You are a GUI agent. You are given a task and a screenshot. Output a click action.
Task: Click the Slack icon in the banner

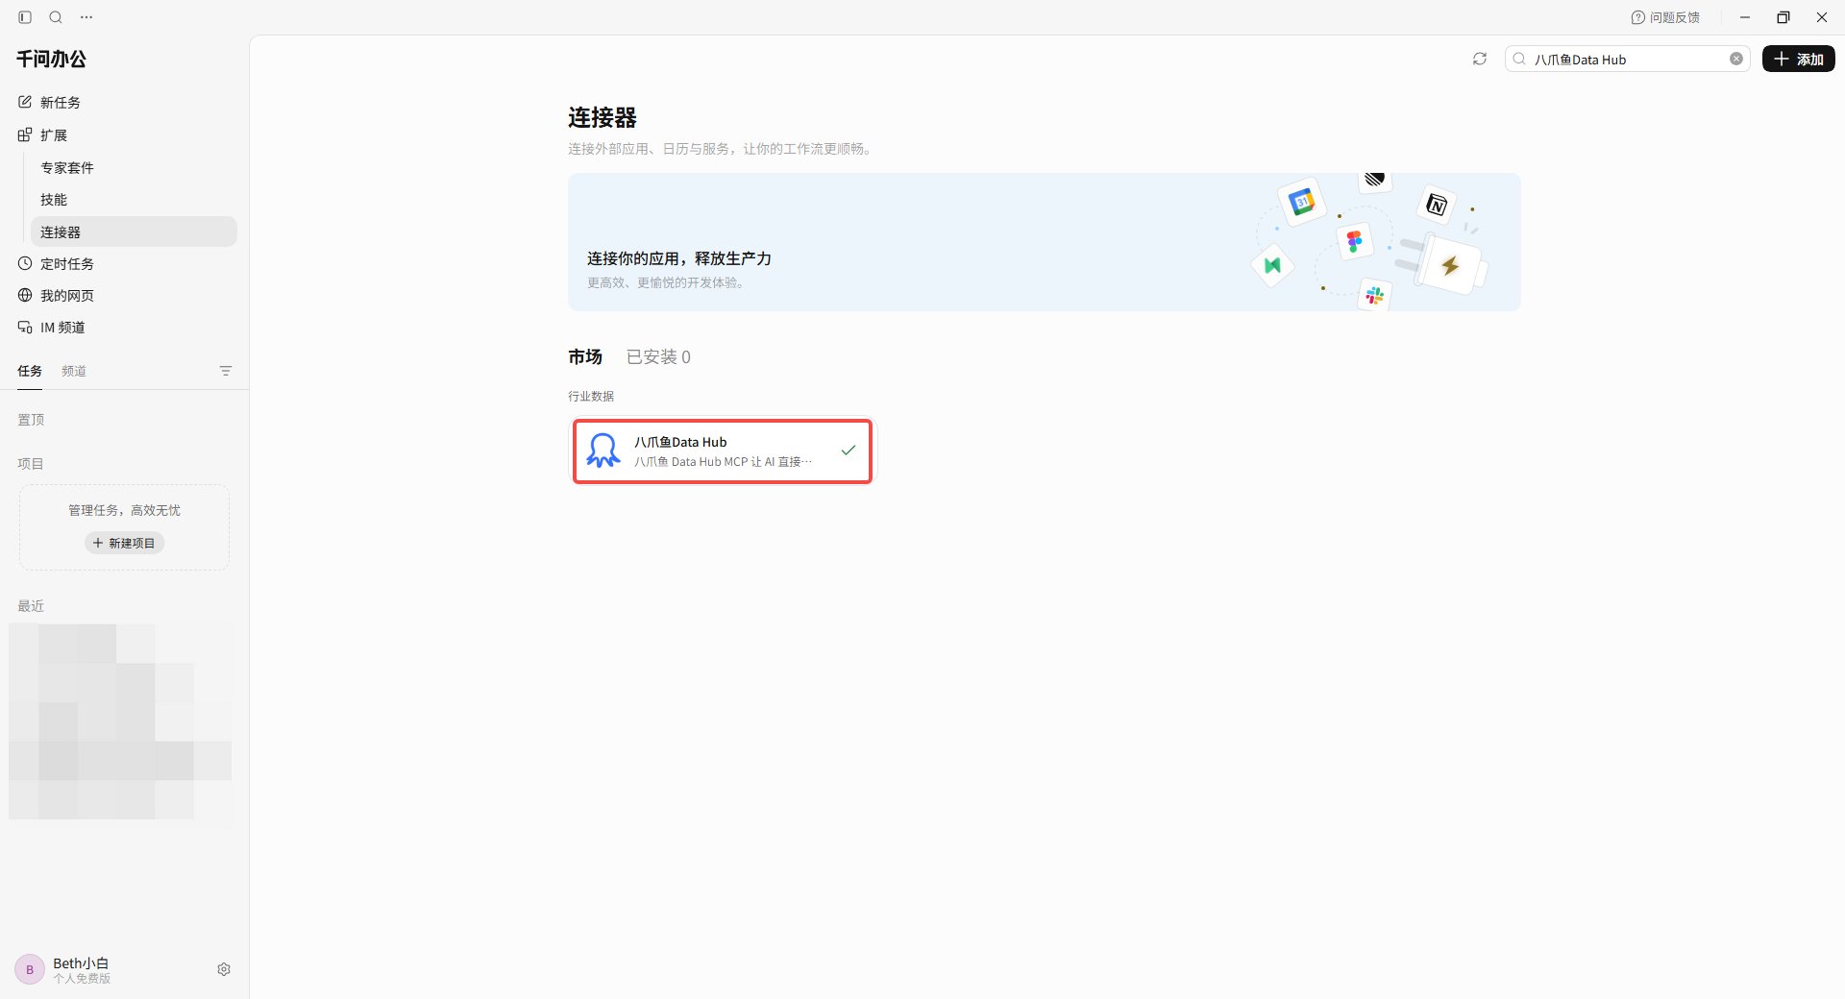pos(1375,297)
